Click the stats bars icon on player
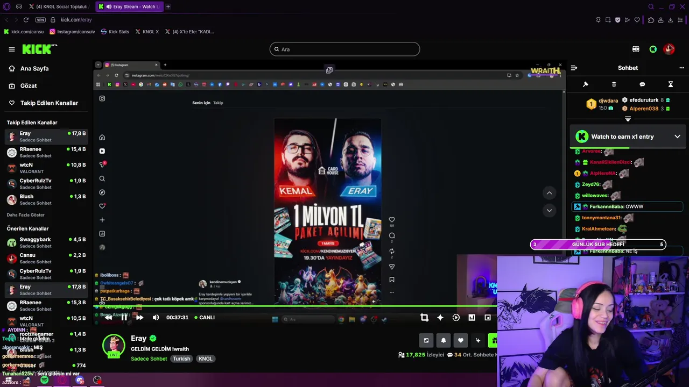Screen dimensions: 689x387 [x=472, y=318]
